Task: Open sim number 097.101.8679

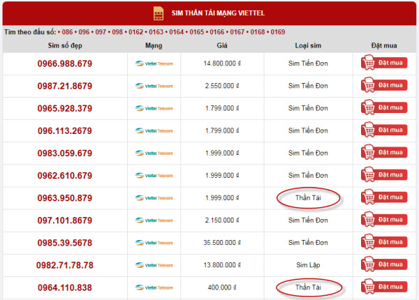Action: [x=65, y=220]
